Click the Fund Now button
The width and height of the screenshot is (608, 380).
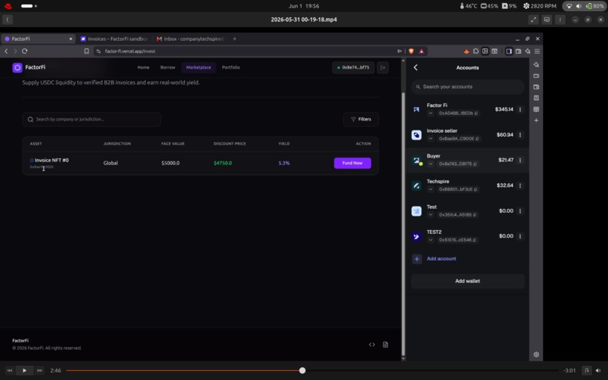(x=352, y=164)
